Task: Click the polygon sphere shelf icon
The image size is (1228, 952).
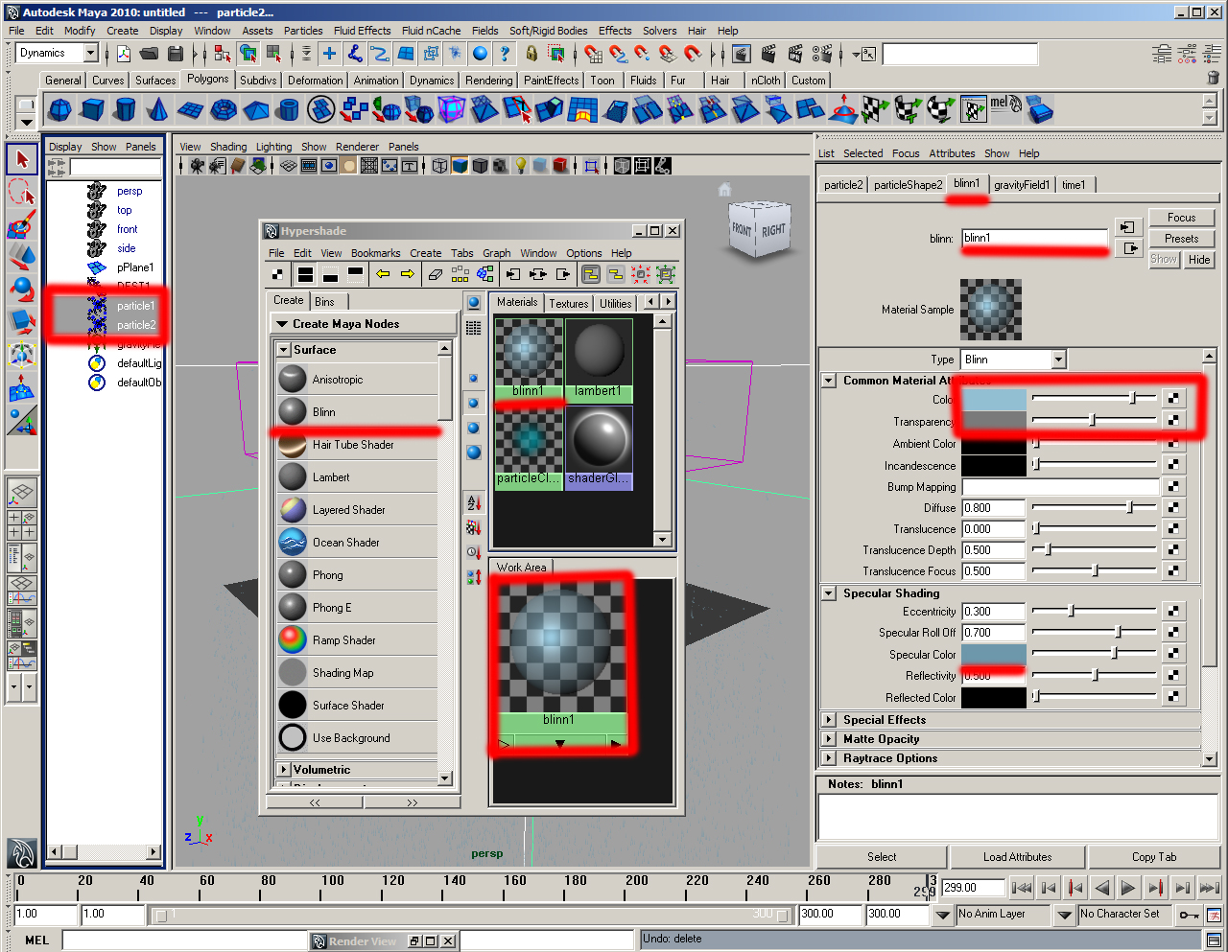Action: pos(59,110)
